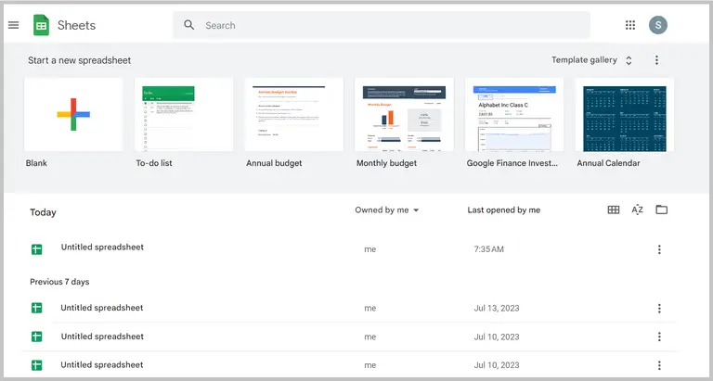713x381 pixels.
Task: Select the Google Finance Investment template
Action: [x=514, y=114]
